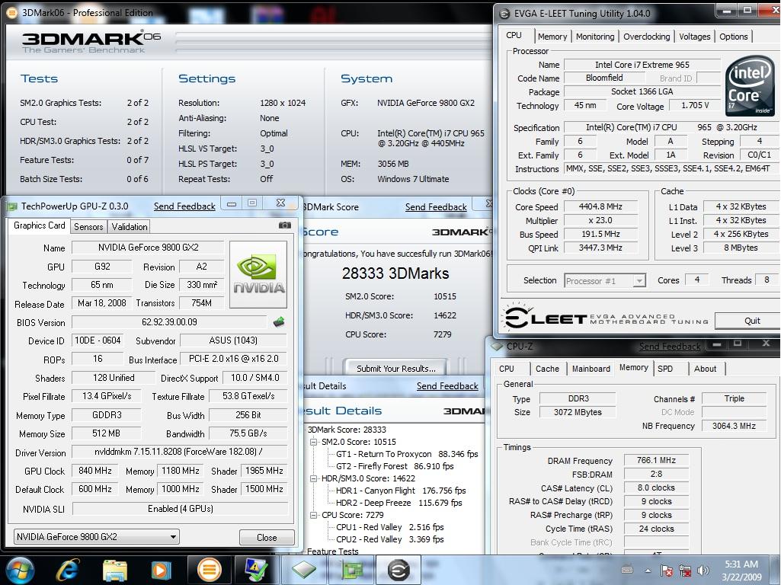Open Action Center flag tray icon
The height and width of the screenshot is (585, 781).
click(667, 571)
